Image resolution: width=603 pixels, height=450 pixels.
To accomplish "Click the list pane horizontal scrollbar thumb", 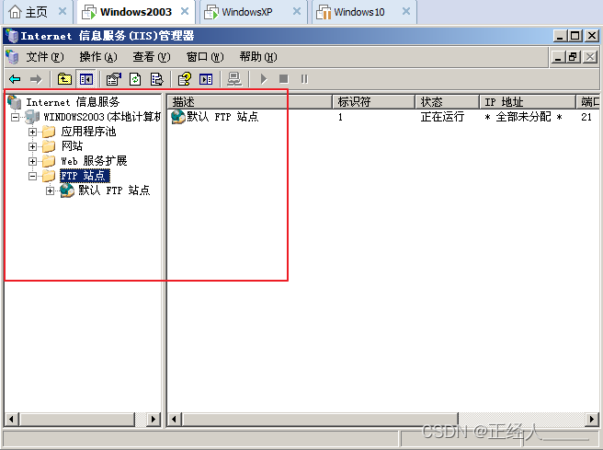I will [x=320, y=419].
